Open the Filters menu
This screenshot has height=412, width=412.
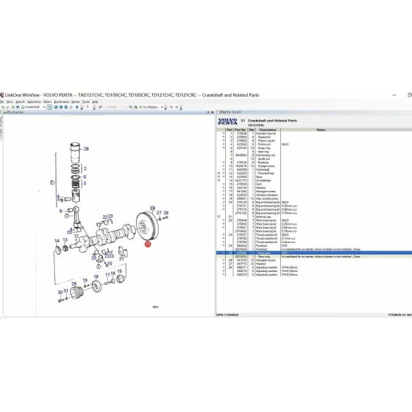tap(47, 102)
